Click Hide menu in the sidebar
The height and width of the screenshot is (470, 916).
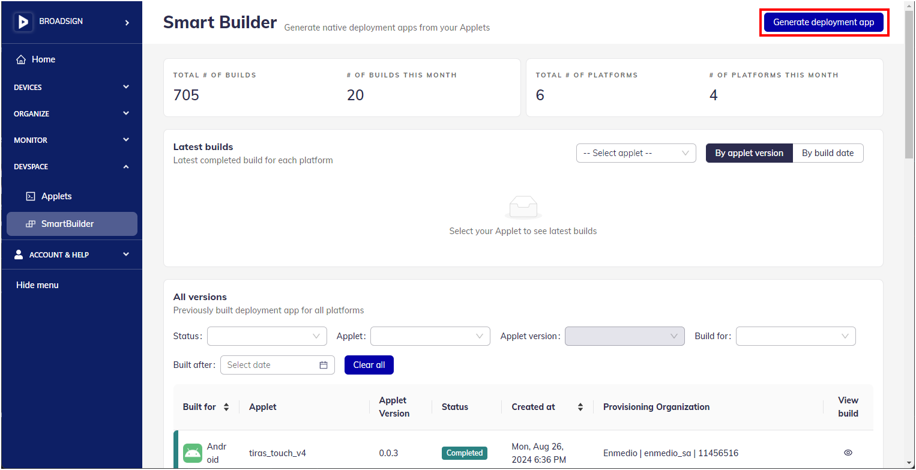click(x=37, y=285)
